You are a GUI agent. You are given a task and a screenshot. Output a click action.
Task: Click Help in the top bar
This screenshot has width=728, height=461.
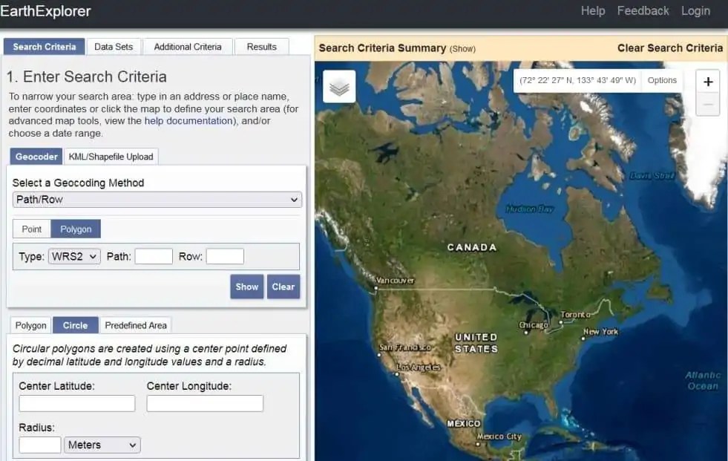point(592,10)
